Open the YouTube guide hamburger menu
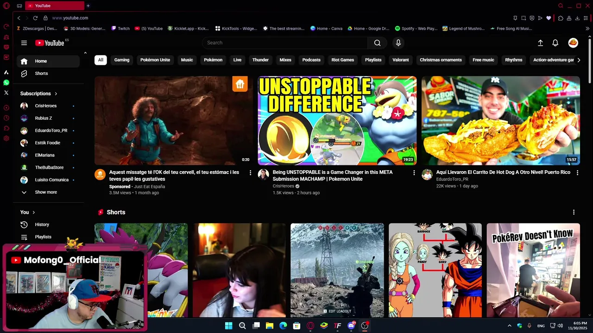Screen dimensions: 593x333 [x=24, y=43]
